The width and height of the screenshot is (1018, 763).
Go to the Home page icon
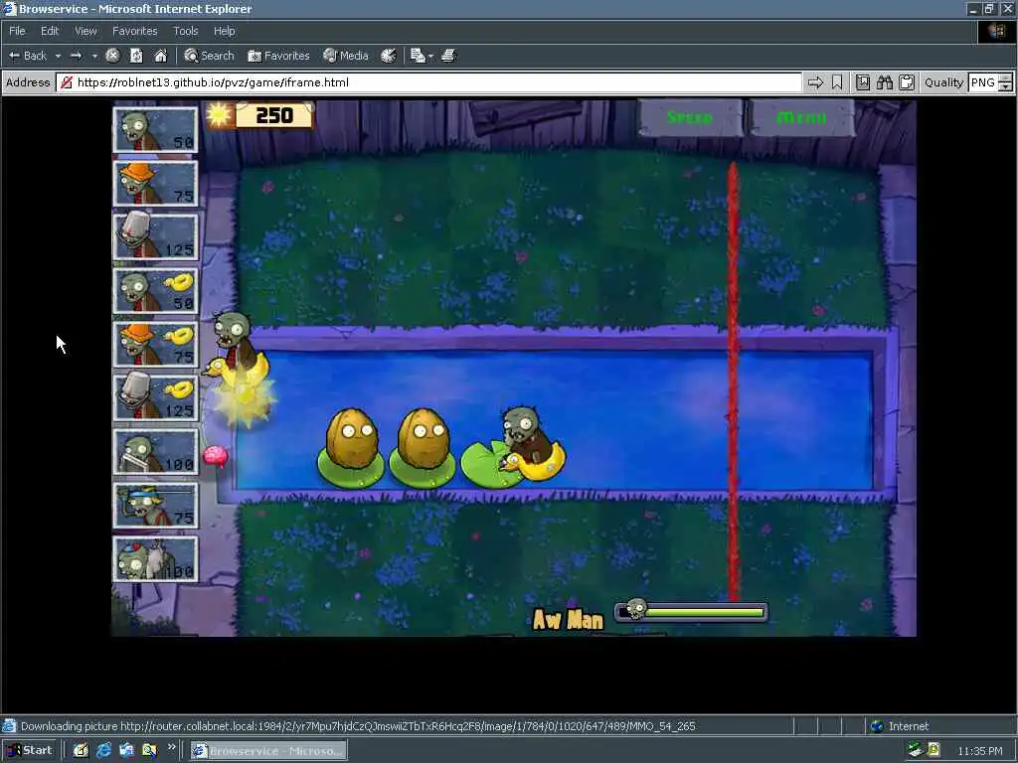pos(160,56)
